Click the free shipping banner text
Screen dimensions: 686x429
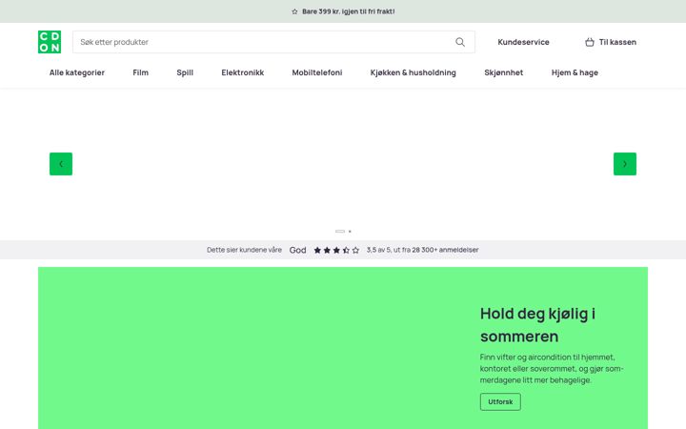(x=349, y=11)
